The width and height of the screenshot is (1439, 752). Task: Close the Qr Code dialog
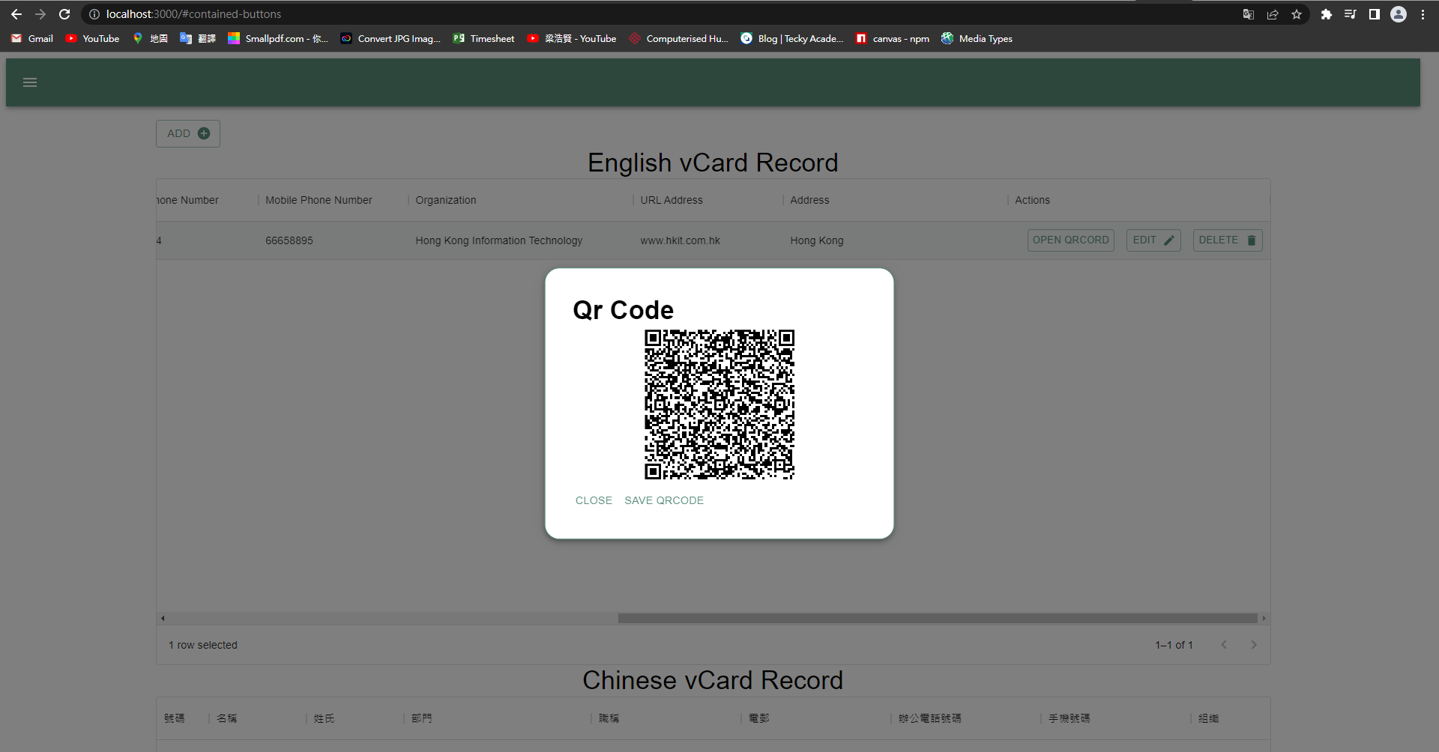tap(594, 500)
